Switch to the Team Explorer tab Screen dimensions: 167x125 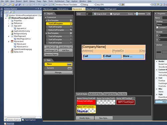[29, 120]
